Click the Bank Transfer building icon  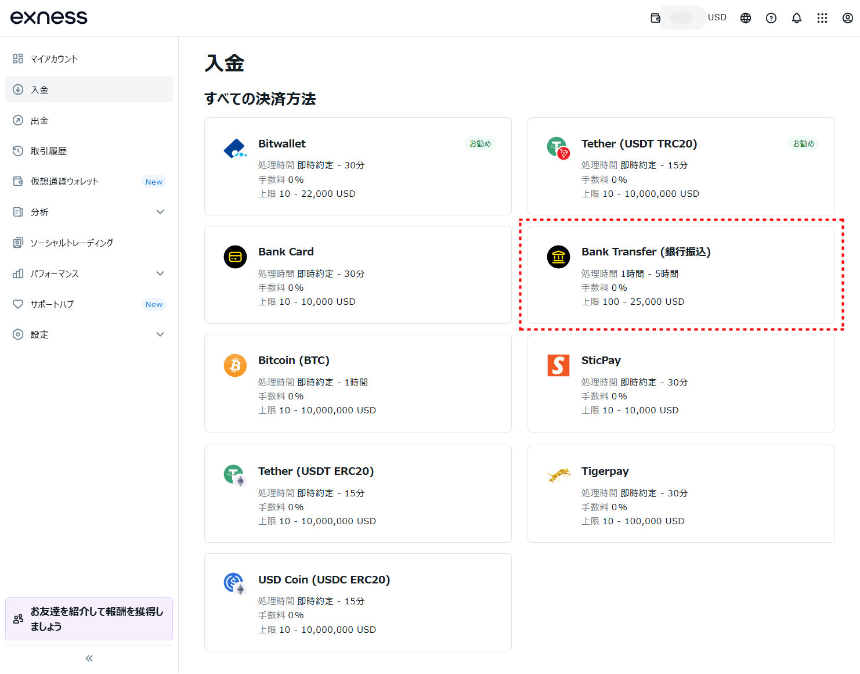pyautogui.click(x=558, y=257)
